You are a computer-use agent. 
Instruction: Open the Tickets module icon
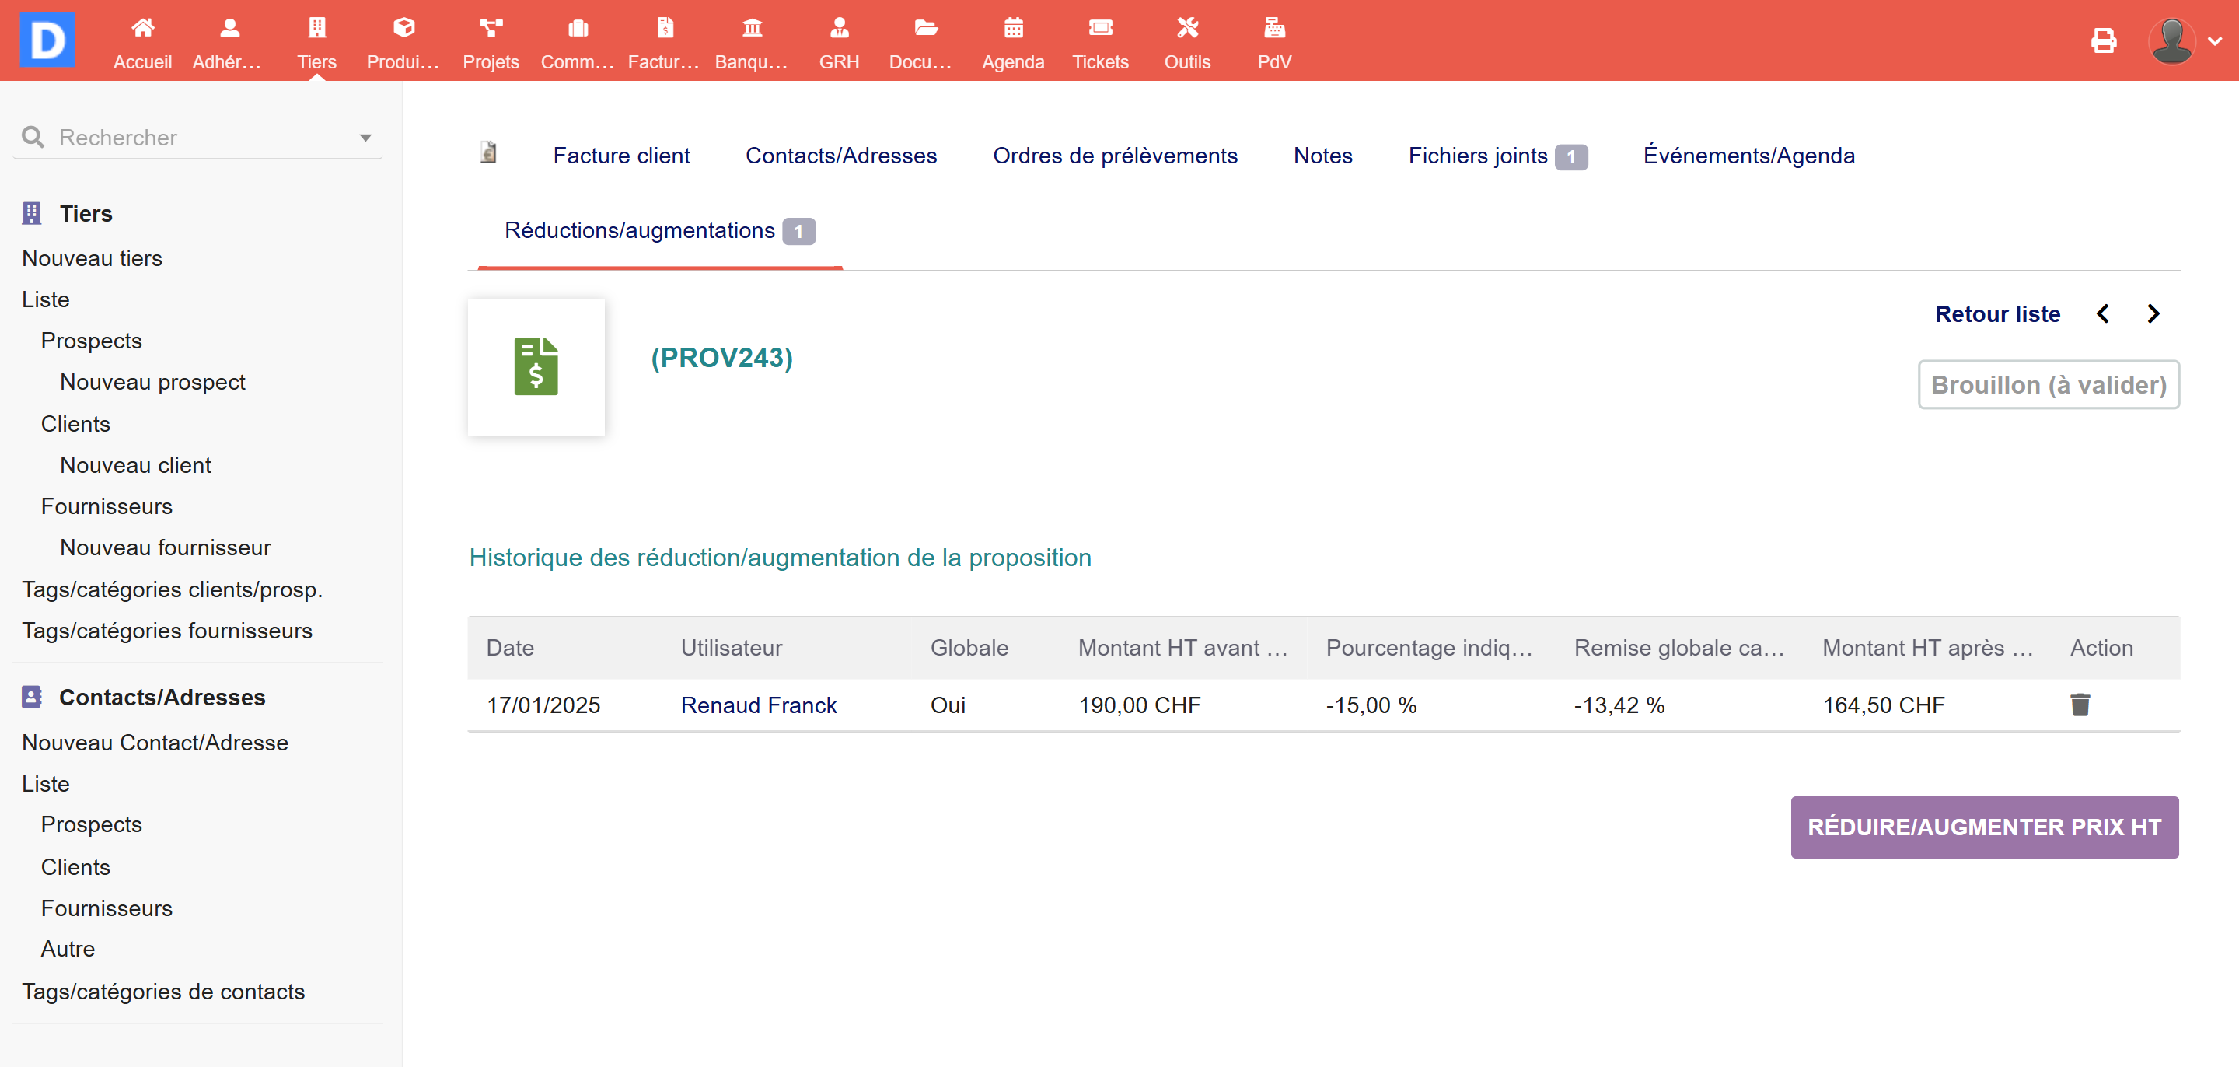click(1099, 29)
